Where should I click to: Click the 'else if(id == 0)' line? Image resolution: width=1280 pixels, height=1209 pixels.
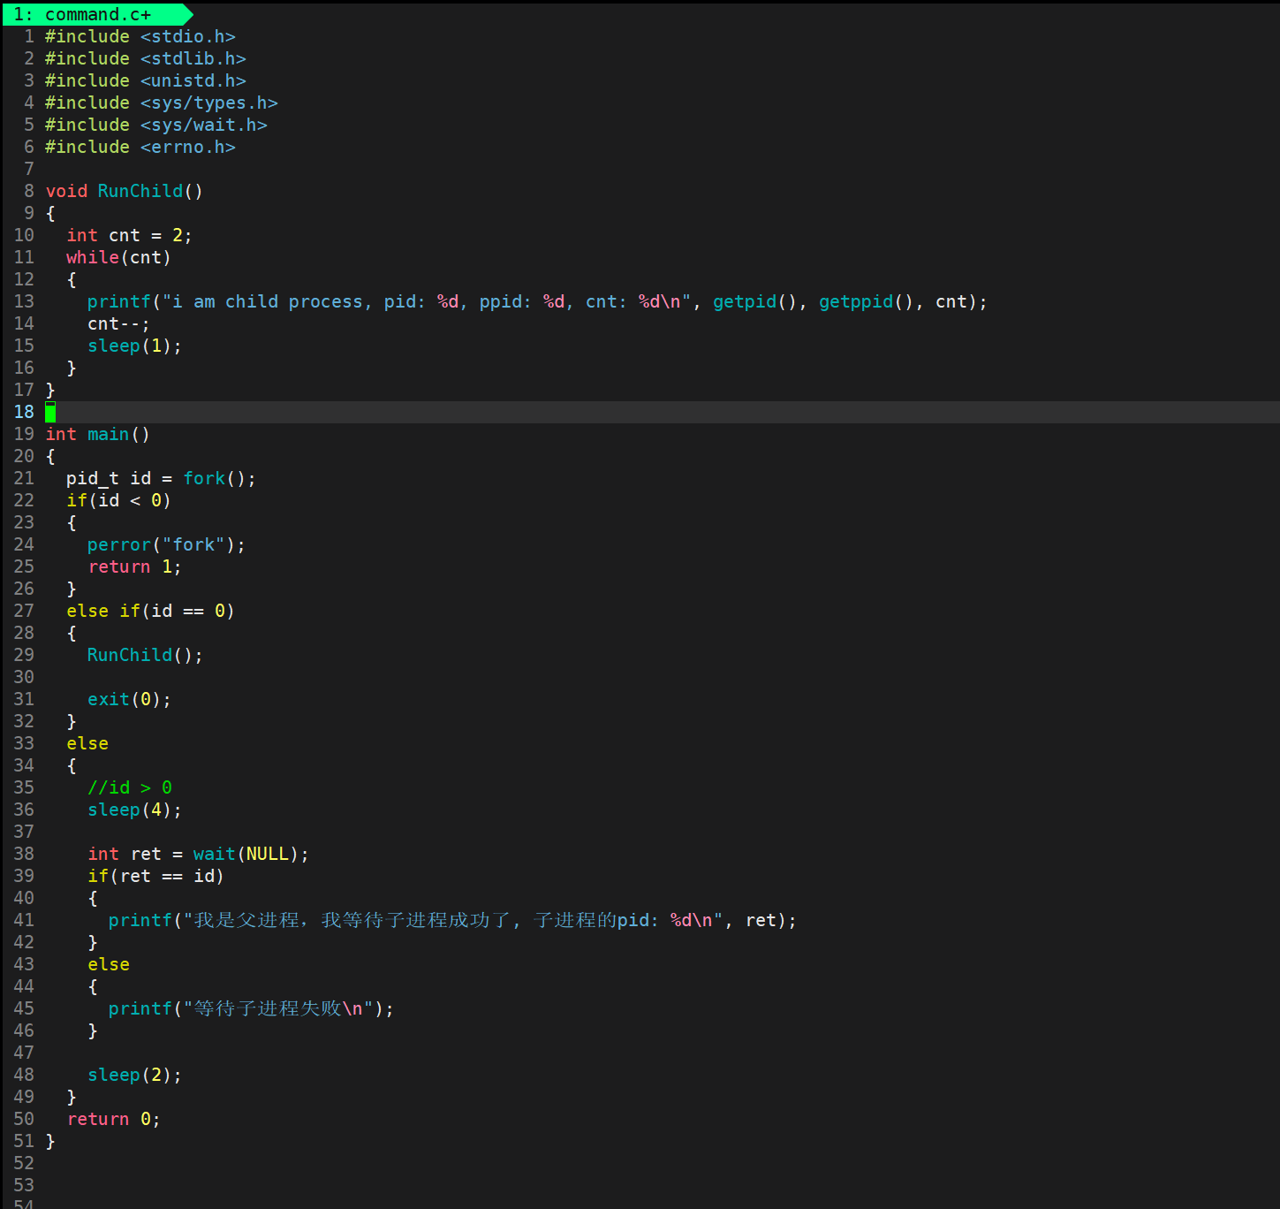150,611
